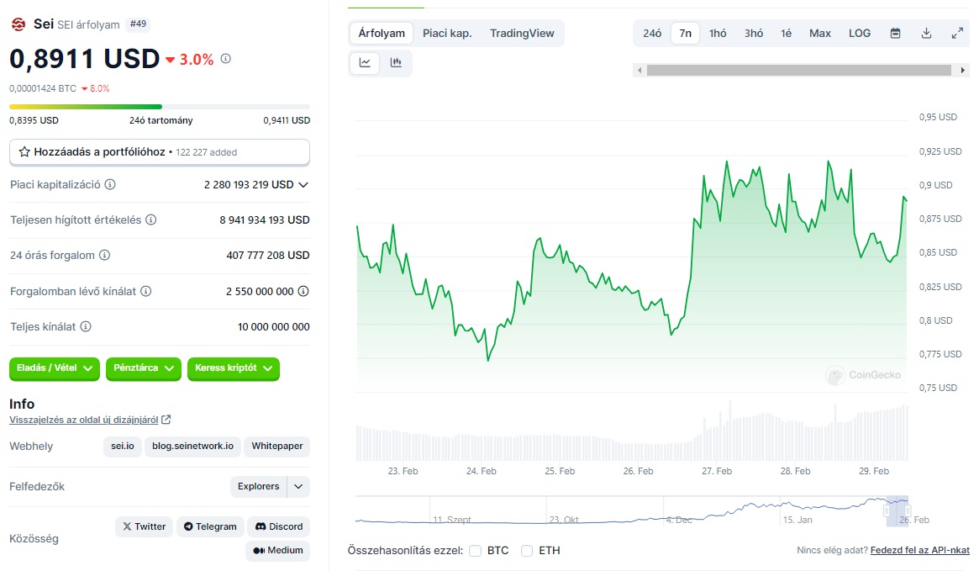This screenshot has height=571, width=979.
Task: Click the 24h price range progress bar
Action: pyautogui.click(x=160, y=107)
